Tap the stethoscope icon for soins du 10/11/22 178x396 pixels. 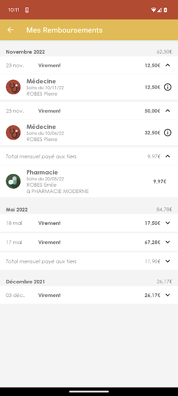pos(13,87)
